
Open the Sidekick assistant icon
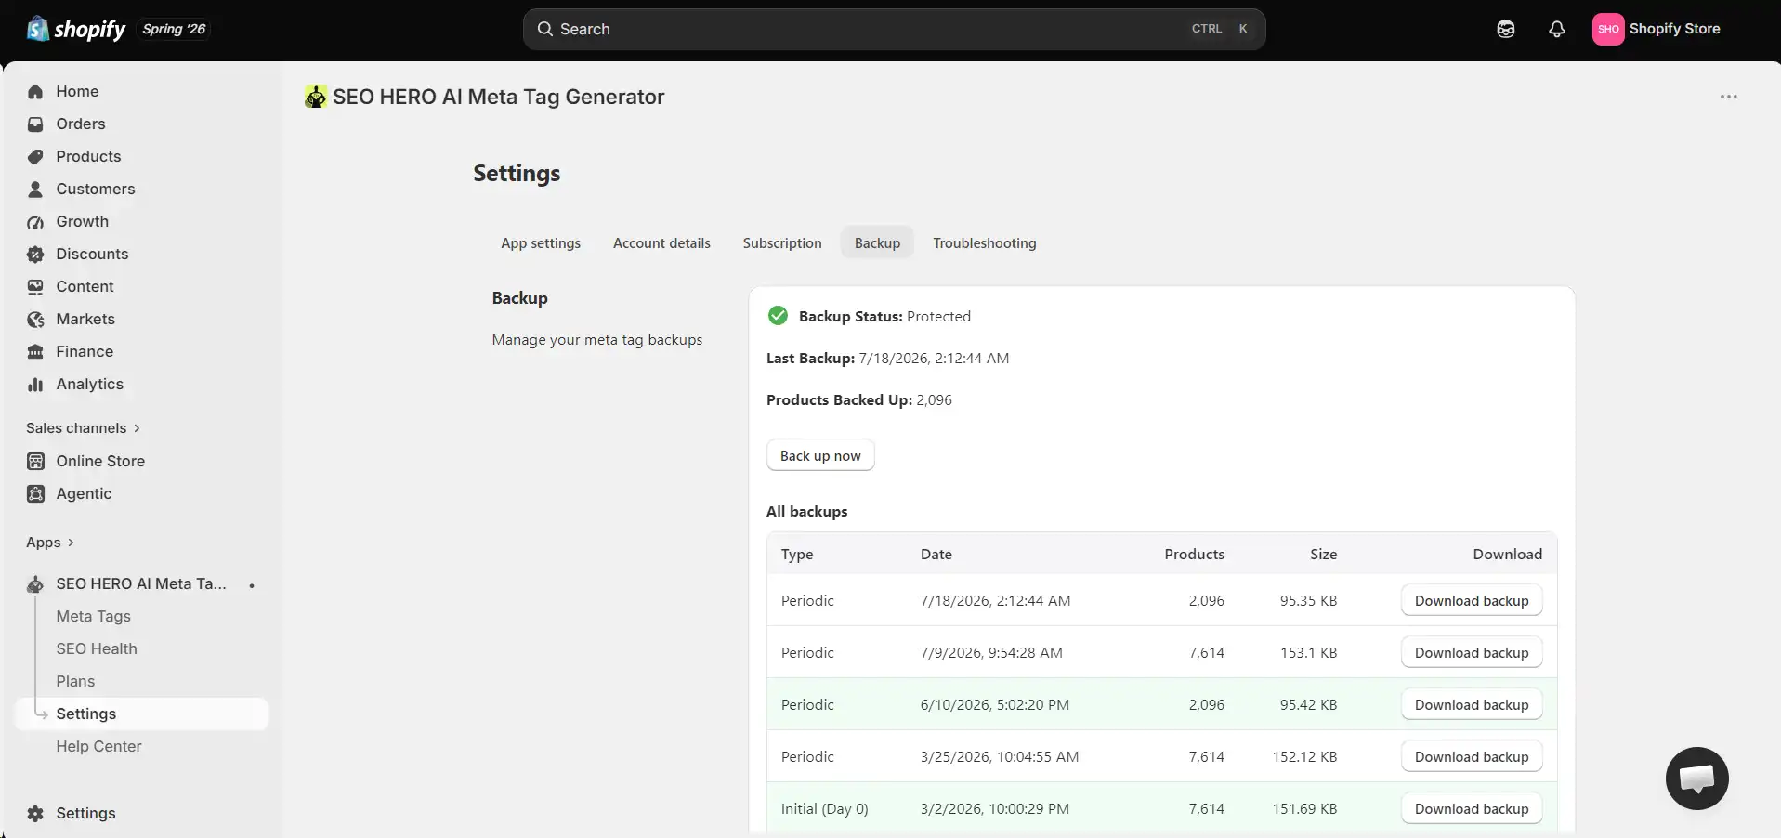pos(1506,29)
